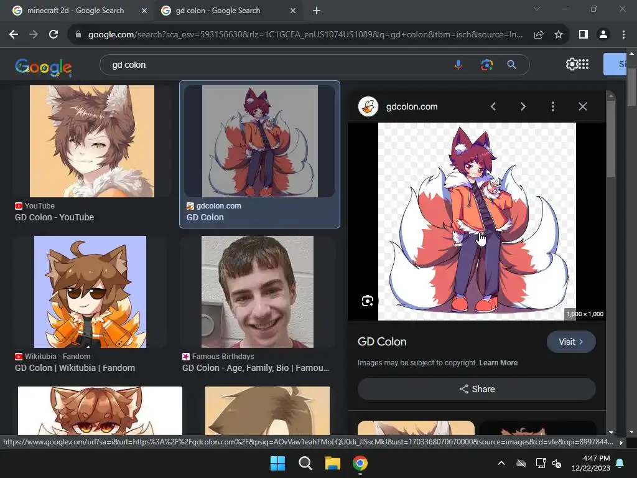Close the image preview panel
This screenshot has width=637, height=478.
(582, 106)
